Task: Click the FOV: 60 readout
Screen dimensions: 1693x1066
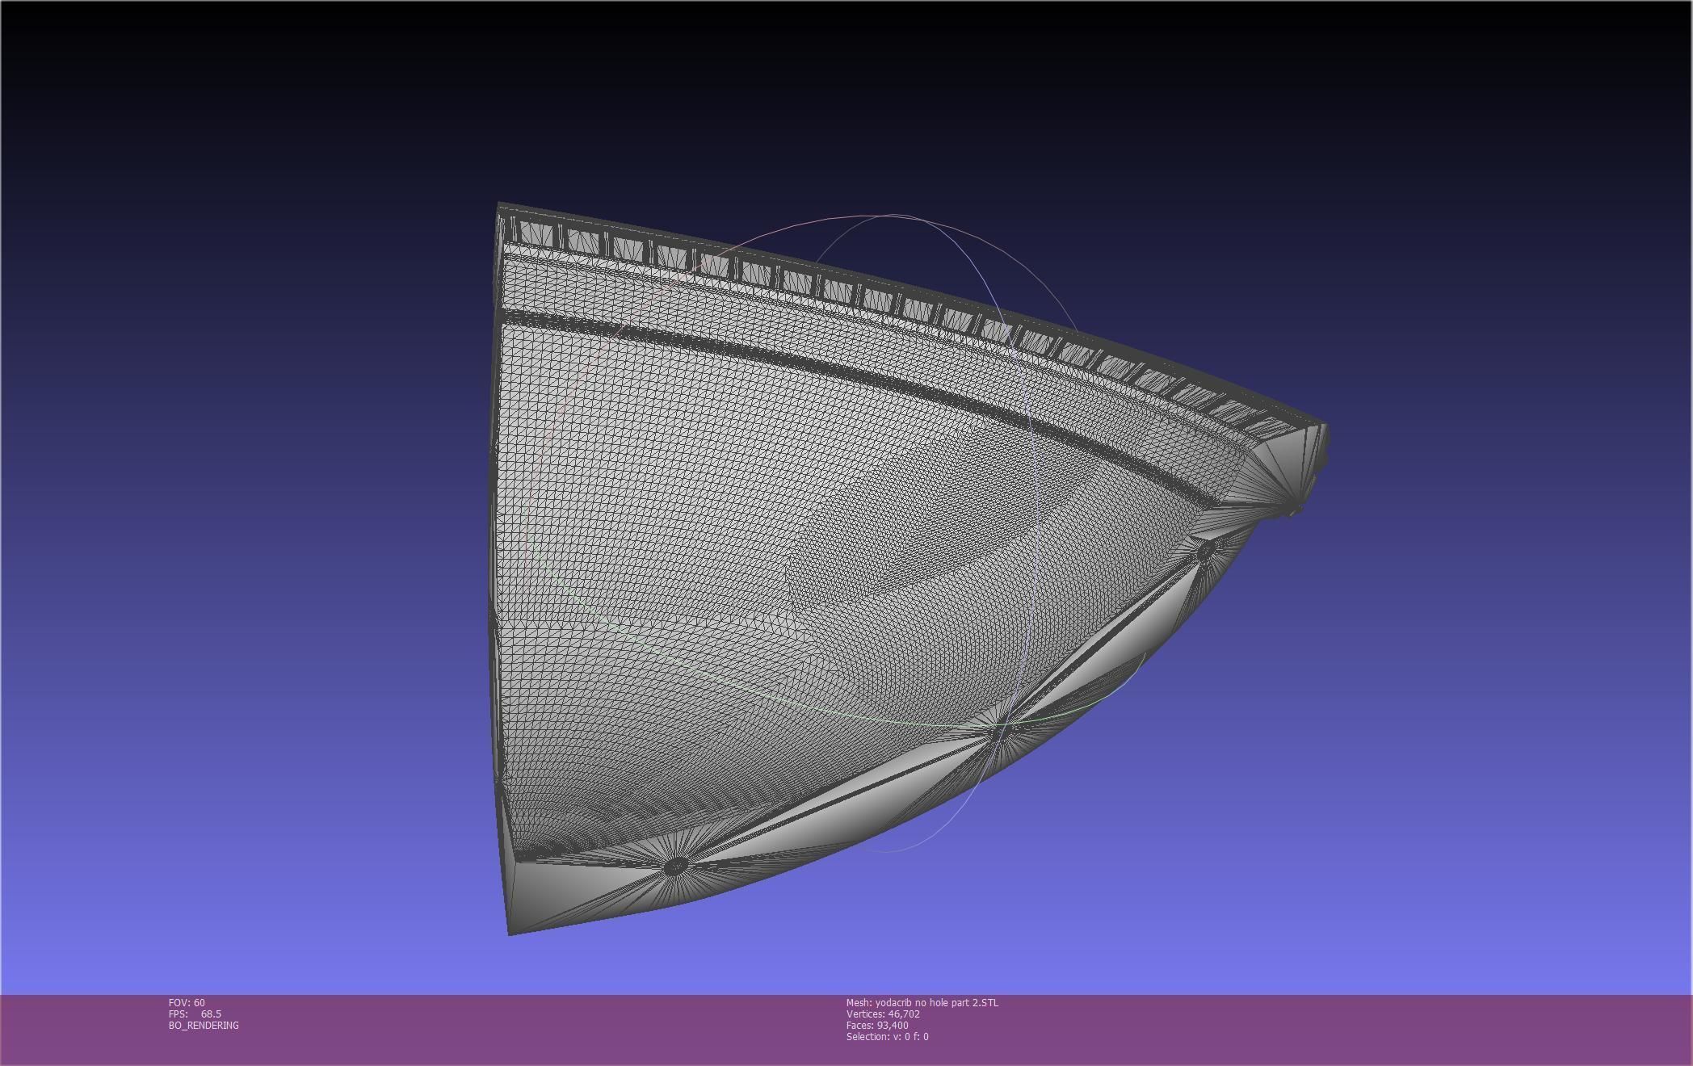Action: coord(187,1003)
